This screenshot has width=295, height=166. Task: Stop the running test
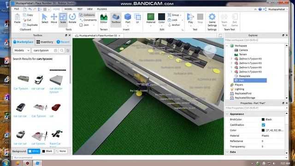(200, 18)
